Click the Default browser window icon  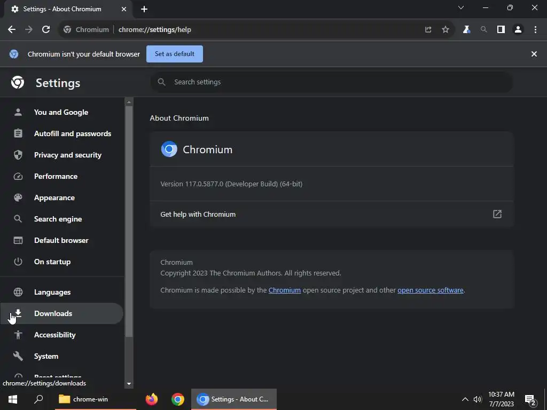[18, 240]
